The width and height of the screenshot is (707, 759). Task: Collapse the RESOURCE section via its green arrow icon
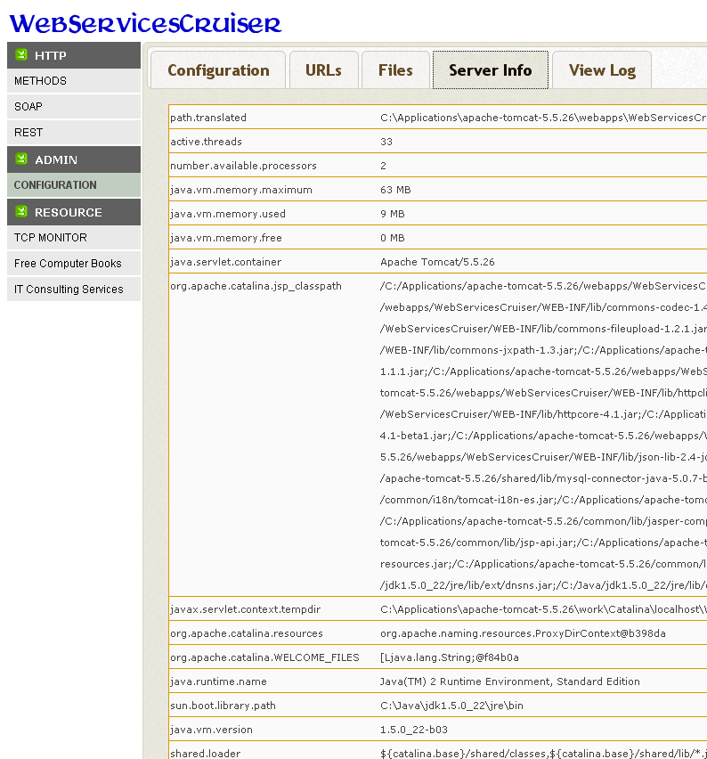click(x=21, y=211)
